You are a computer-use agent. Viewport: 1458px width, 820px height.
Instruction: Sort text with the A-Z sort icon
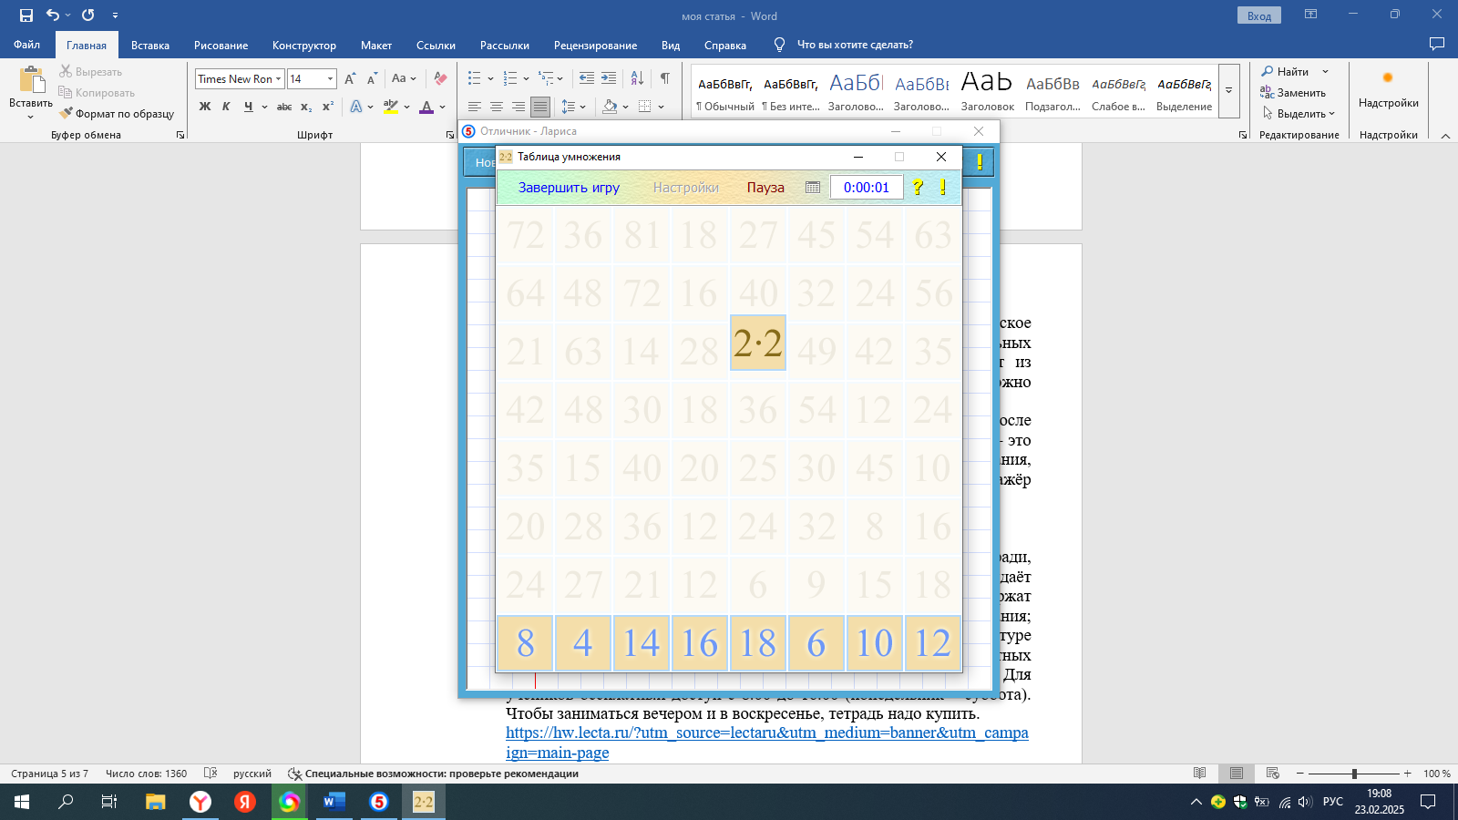[x=637, y=78]
